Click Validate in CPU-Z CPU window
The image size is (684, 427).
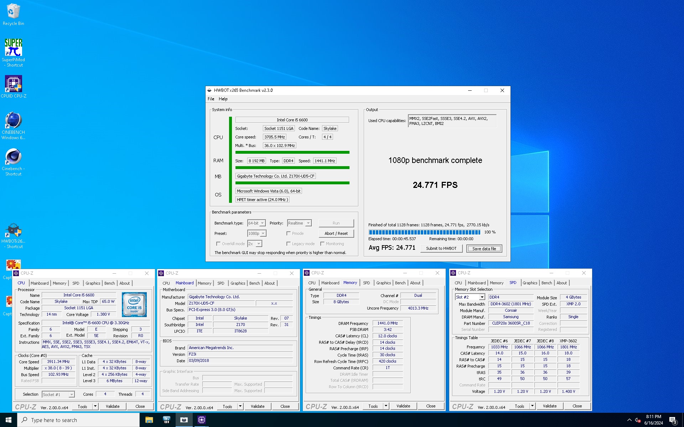113,406
